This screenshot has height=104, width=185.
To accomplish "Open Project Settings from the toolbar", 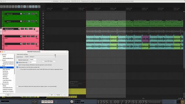I will coord(10,7).
